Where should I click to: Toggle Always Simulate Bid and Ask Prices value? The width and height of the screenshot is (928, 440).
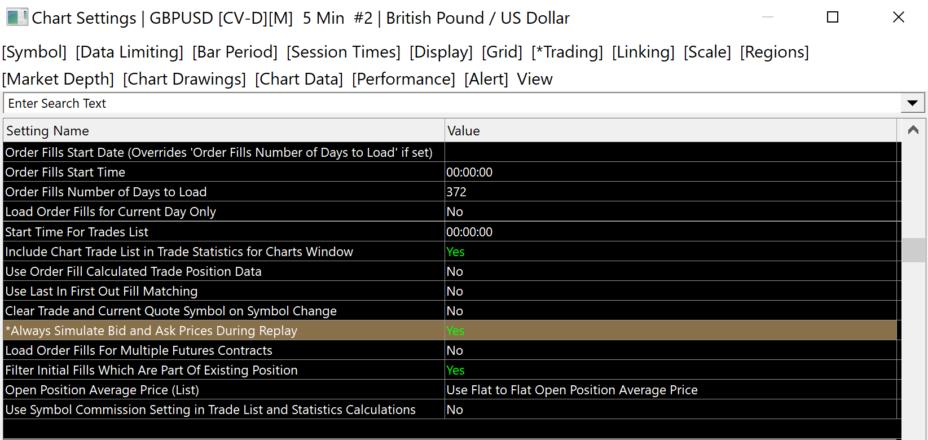click(x=455, y=331)
